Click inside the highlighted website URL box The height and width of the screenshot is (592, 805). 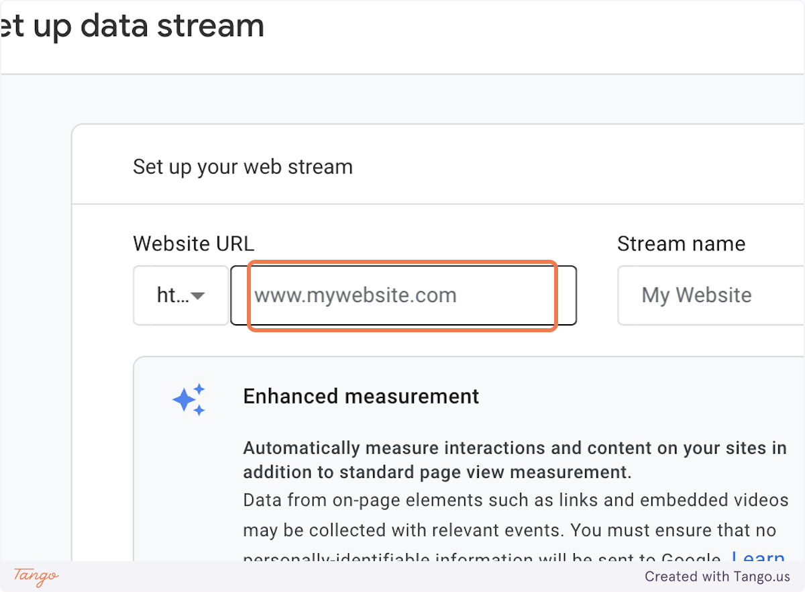click(x=402, y=295)
